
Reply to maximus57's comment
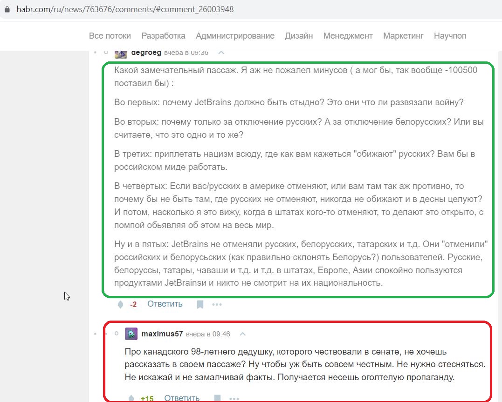(182, 398)
